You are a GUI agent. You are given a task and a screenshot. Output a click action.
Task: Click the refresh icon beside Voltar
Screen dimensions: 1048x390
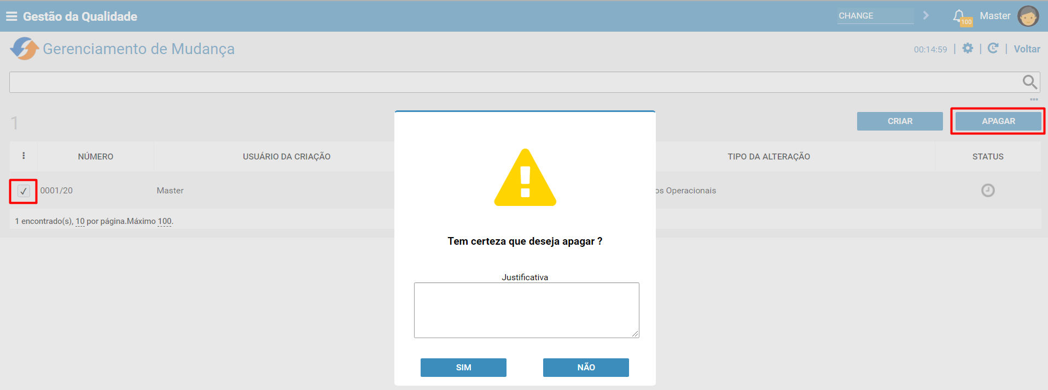[x=993, y=48]
